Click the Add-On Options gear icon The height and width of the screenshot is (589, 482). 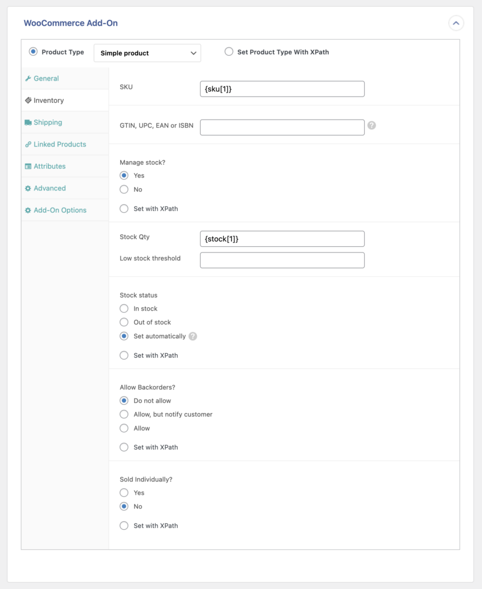pyautogui.click(x=28, y=210)
